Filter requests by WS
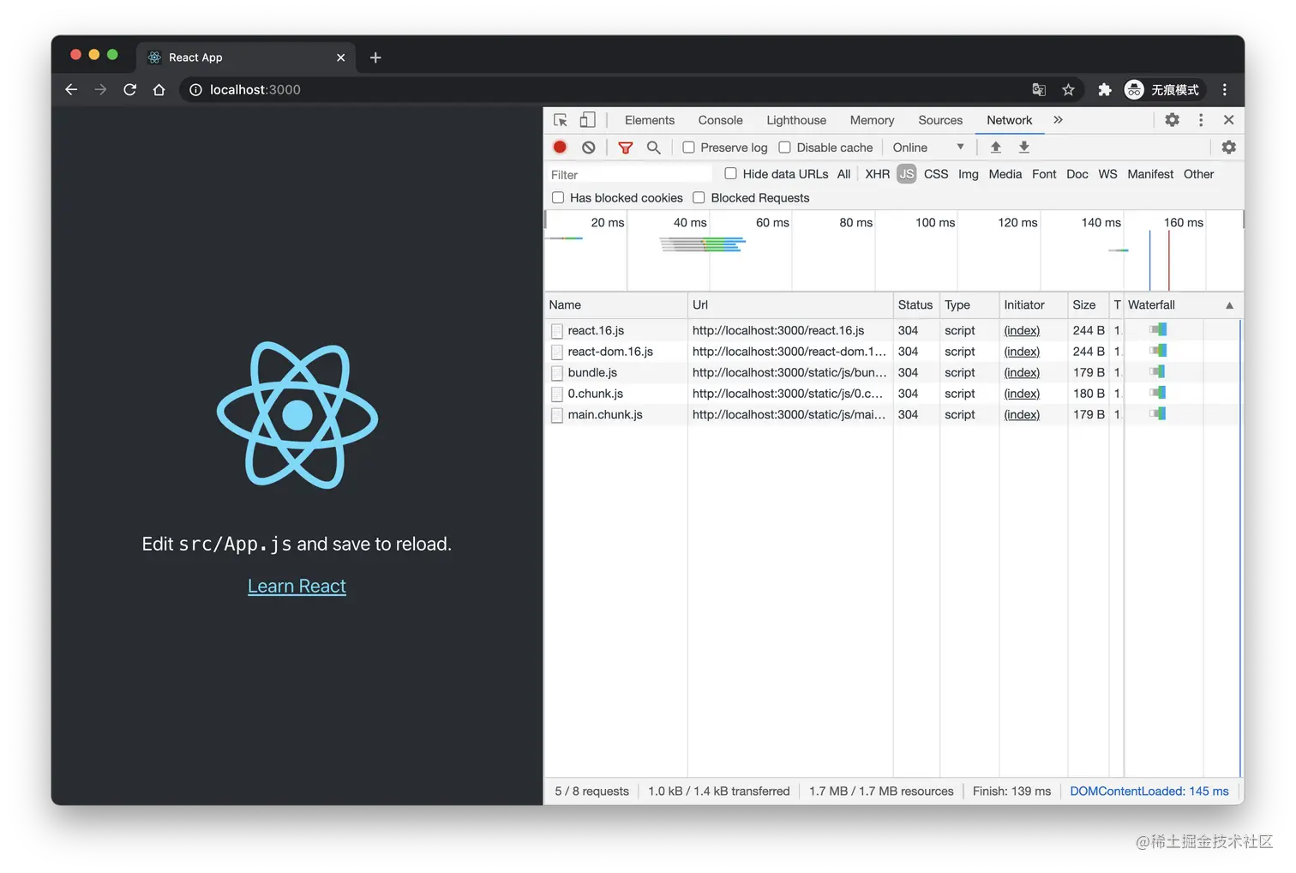 pos(1107,174)
